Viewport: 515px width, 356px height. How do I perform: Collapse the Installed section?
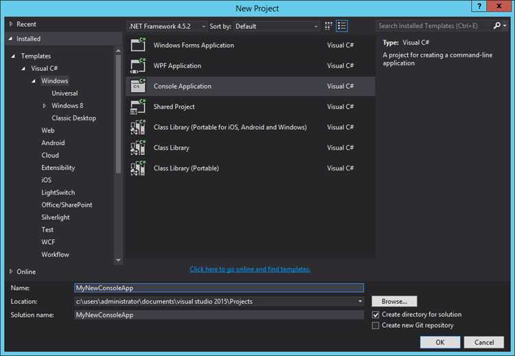coord(11,38)
